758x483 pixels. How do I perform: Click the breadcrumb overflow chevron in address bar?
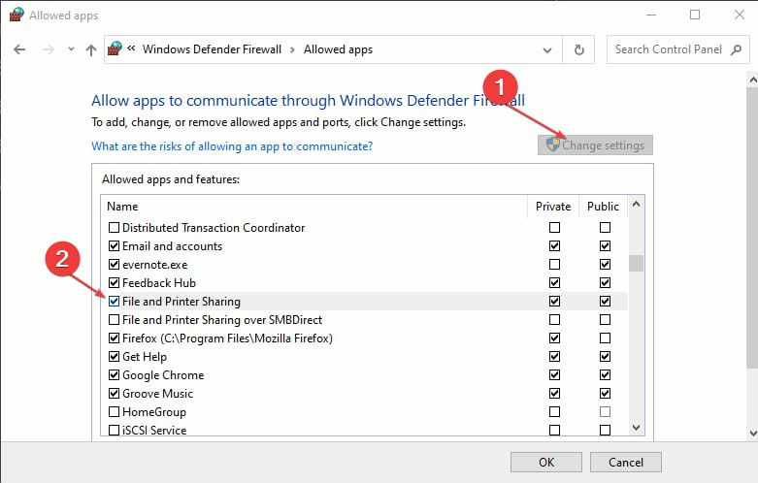(132, 49)
